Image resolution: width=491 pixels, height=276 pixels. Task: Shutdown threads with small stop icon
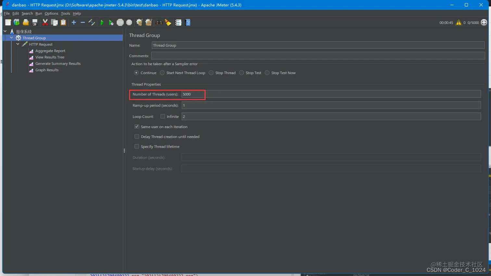[x=129, y=22]
